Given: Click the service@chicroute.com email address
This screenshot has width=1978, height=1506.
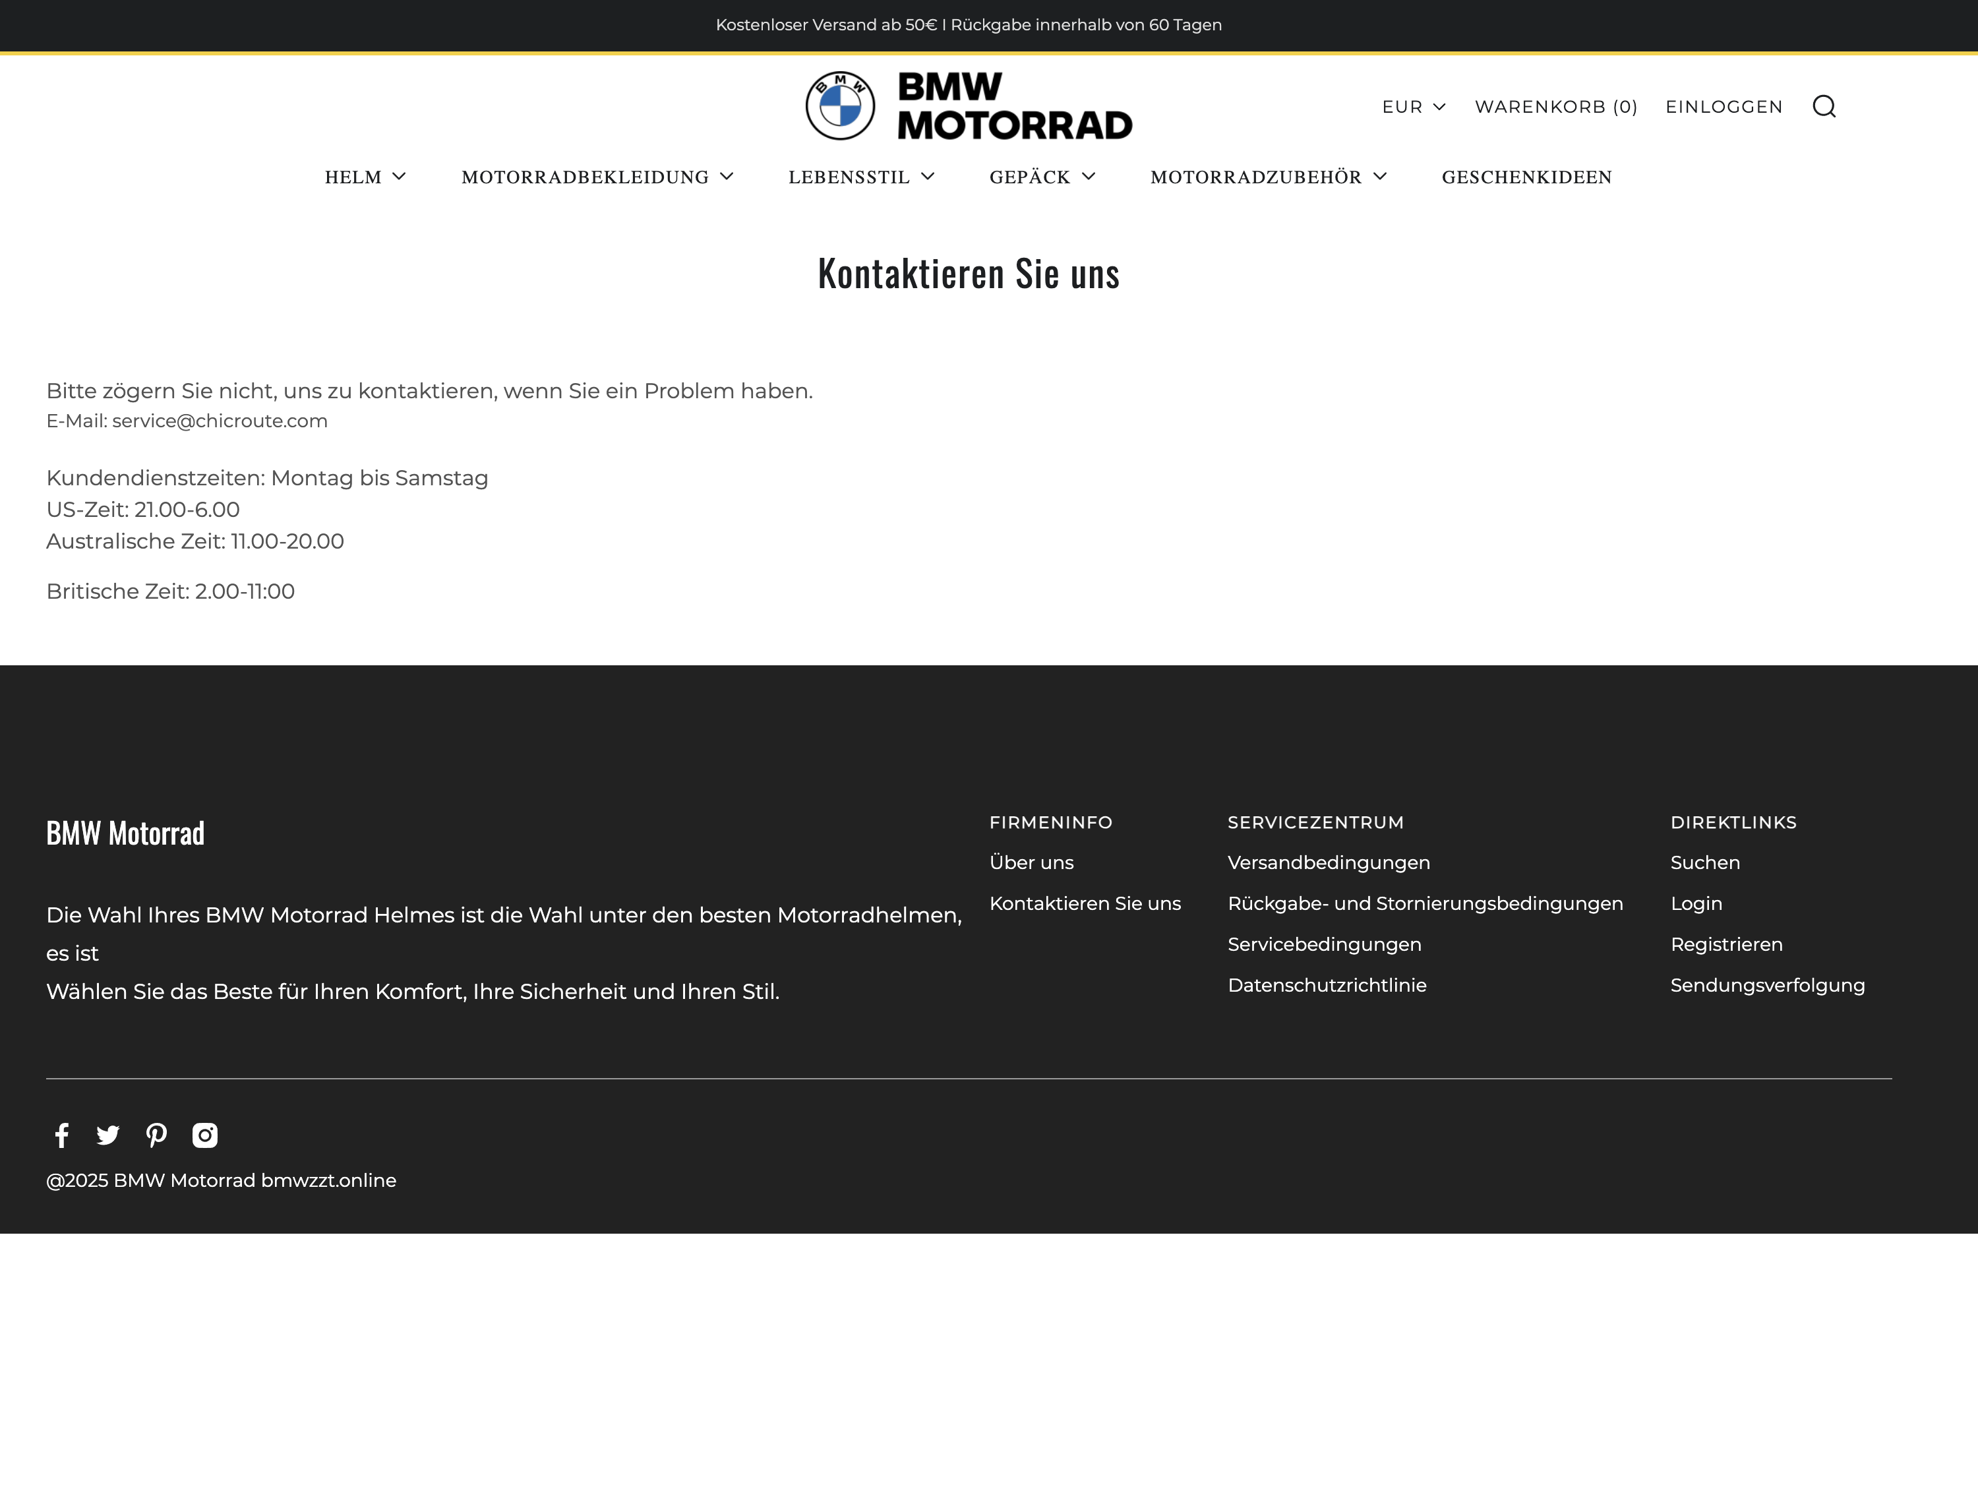Looking at the screenshot, I should (220, 419).
